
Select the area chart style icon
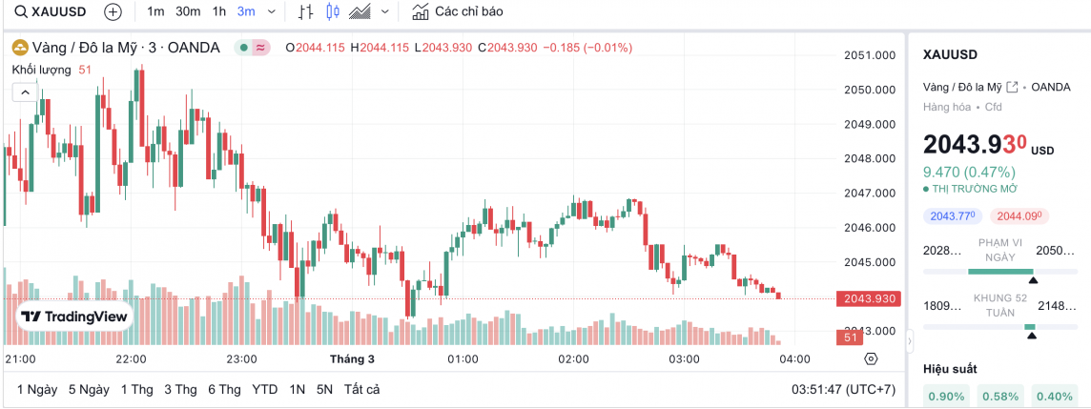tap(360, 12)
